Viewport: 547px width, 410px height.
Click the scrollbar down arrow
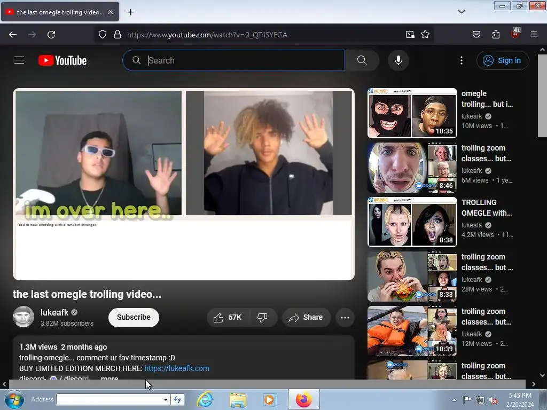tap(543, 375)
